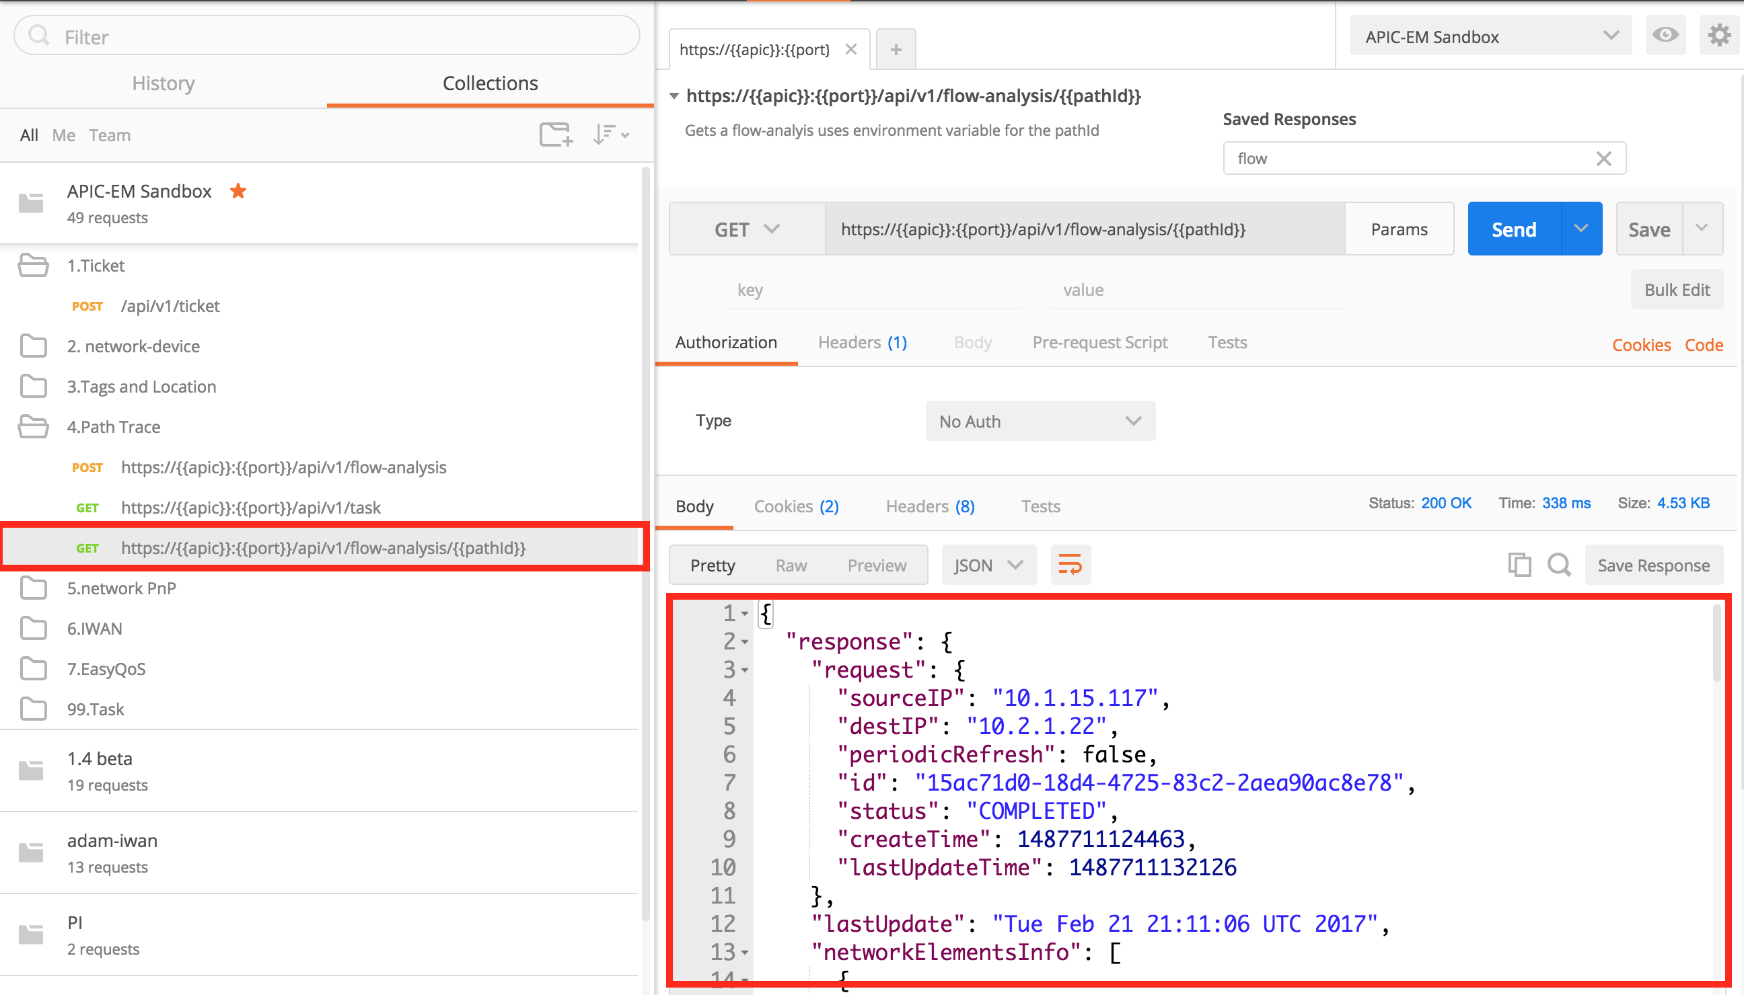
Task: Click the response body vertical scrollbar
Action: 1716,642
